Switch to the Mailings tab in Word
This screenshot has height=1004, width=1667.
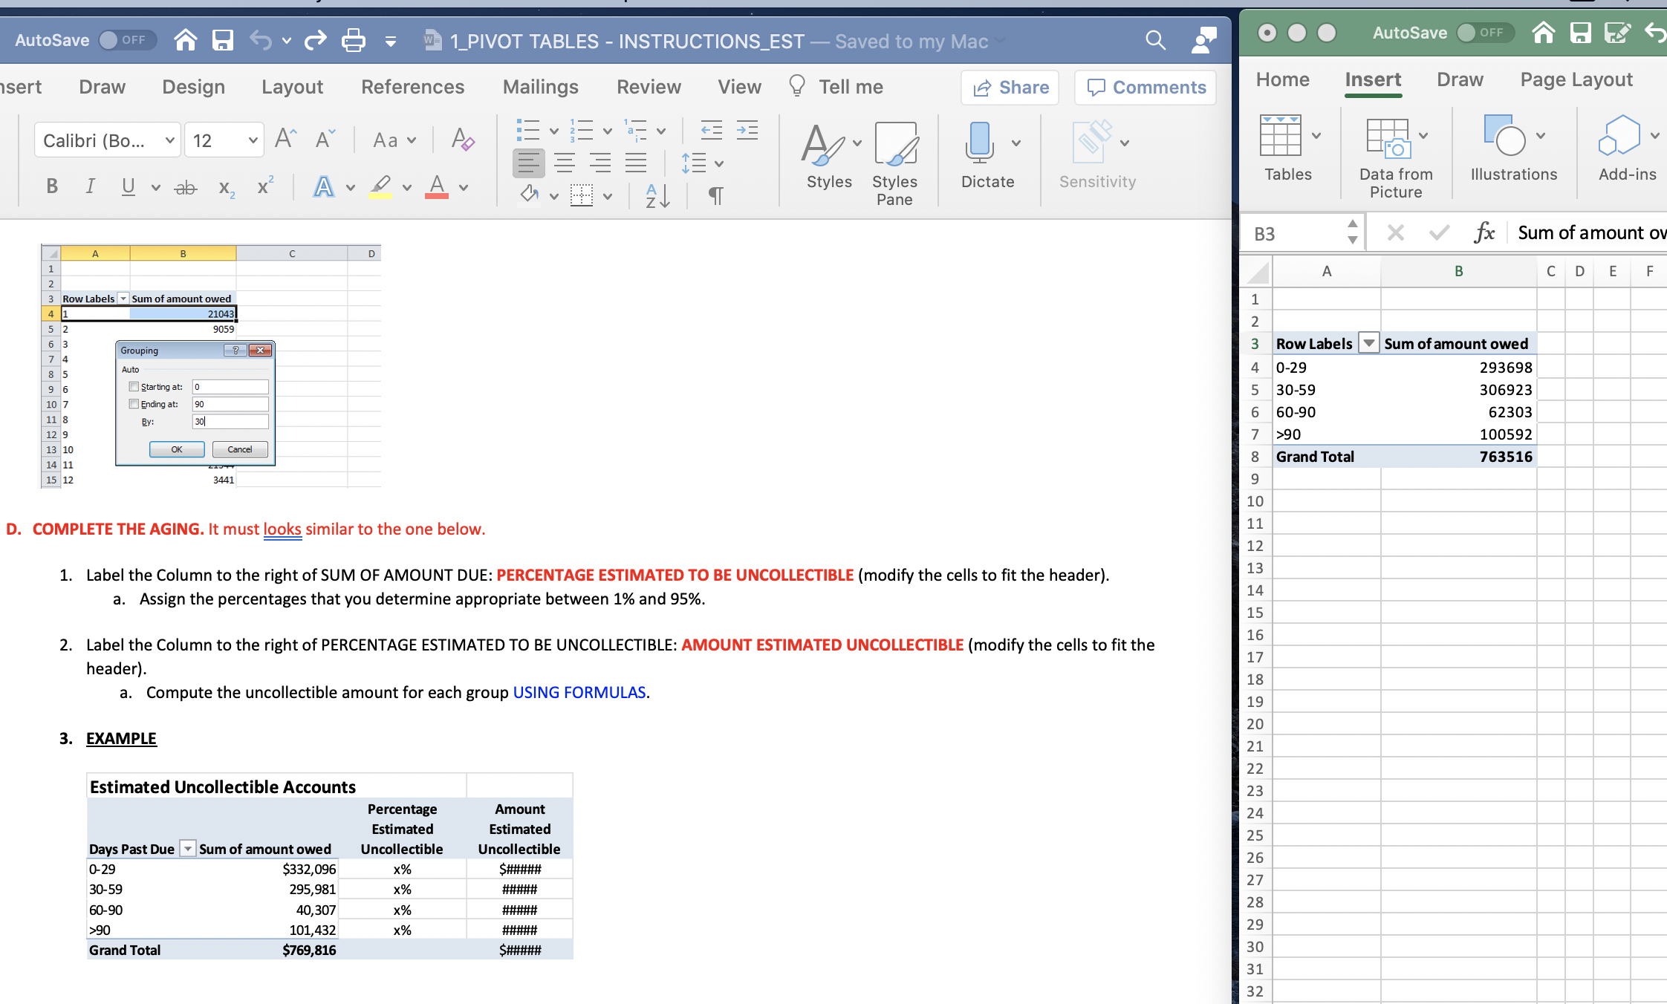click(540, 86)
